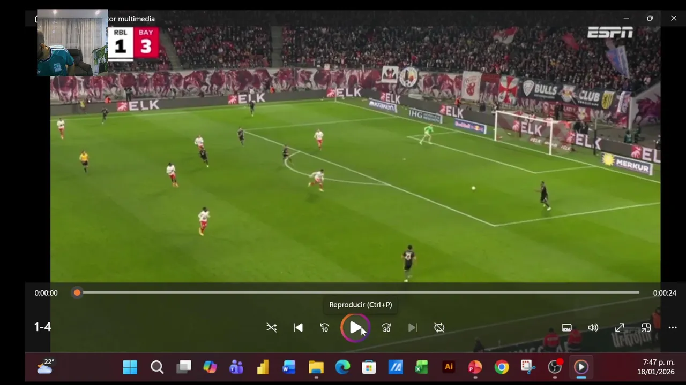Click the orange seek bar thumb
The height and width of the screenshot is (385, 686).
[77, 292]
